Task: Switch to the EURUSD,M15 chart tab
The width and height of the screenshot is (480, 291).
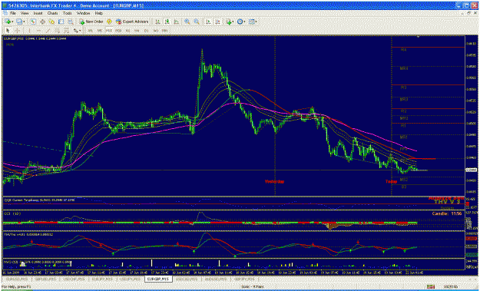Action: pos(16,279)
